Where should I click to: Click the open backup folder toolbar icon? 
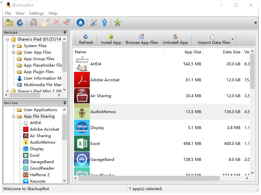[x=9, y=22]
